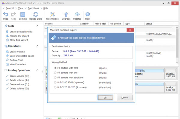Click the eraser icon in dialog header
The height and width of the screenshot is (119, 180).
[x=53, y=38]
